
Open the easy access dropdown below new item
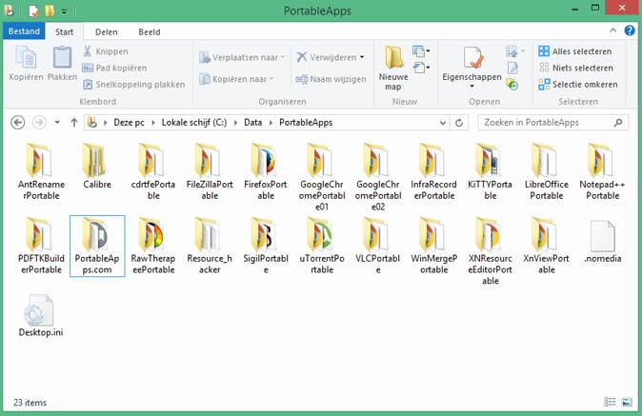click(421, 68)
